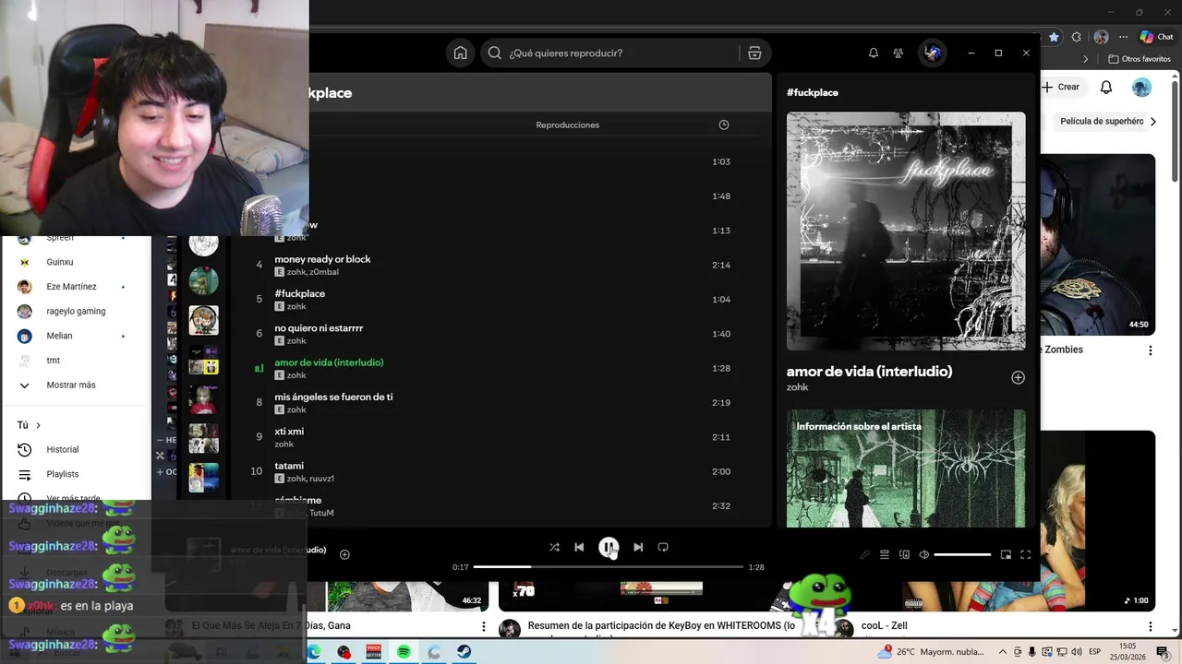Add amor de vida to library in side panel
Viewport: 1182px width, 664px height.
point(1018,377)
